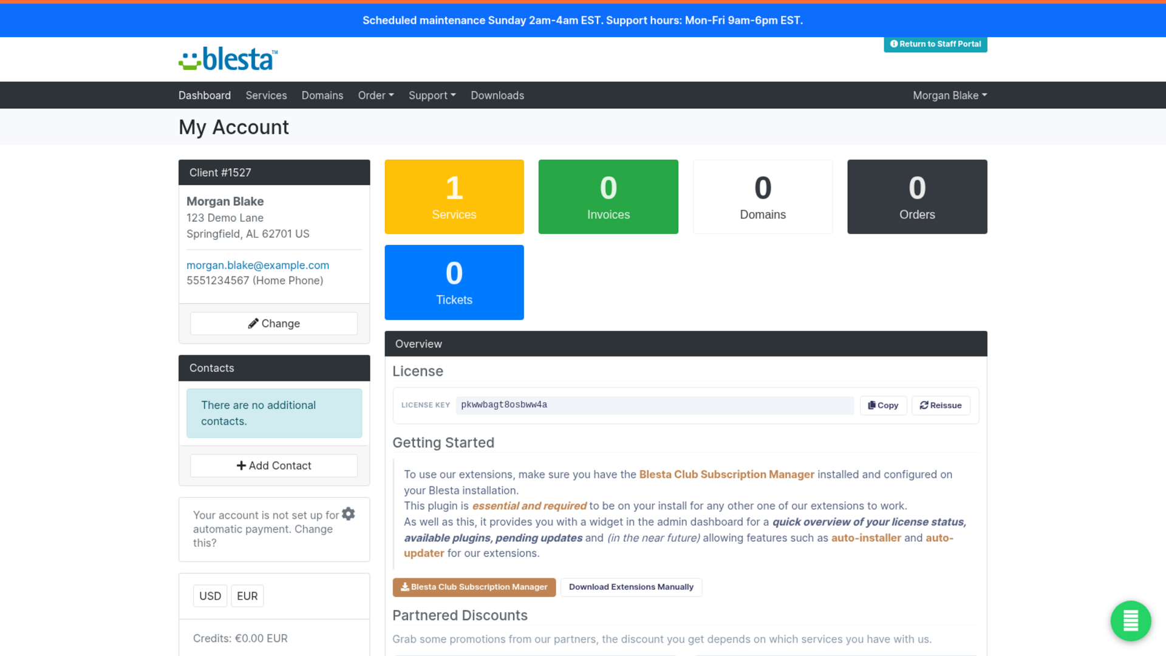This screenshot has width=1166, height=656.
Task: Click the 'essential and required' emphasized text
Action: pos(529,506)
